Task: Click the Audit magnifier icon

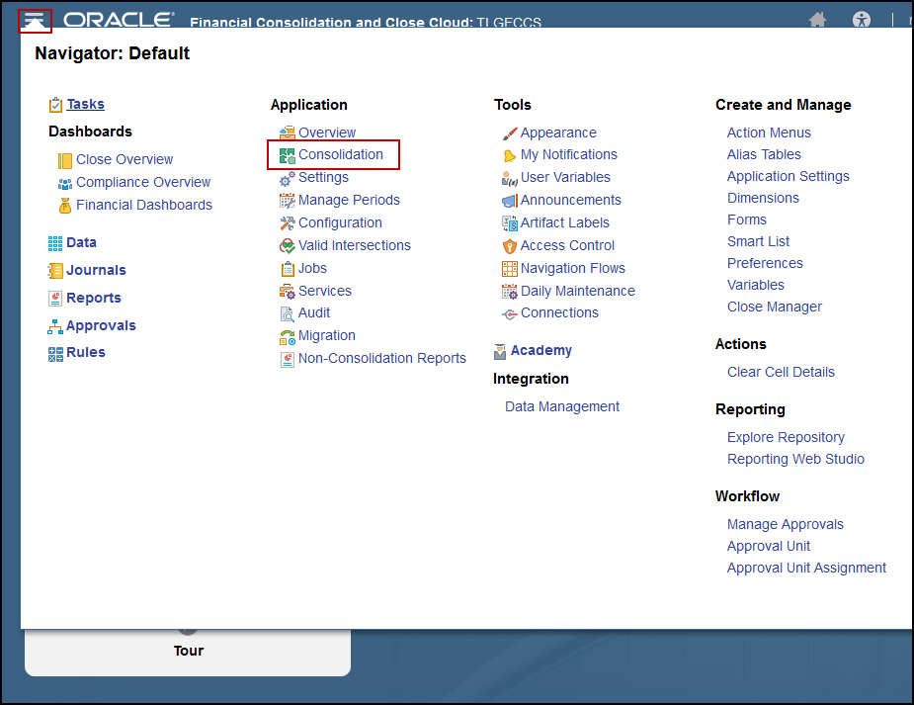Action: pos(288,314)
